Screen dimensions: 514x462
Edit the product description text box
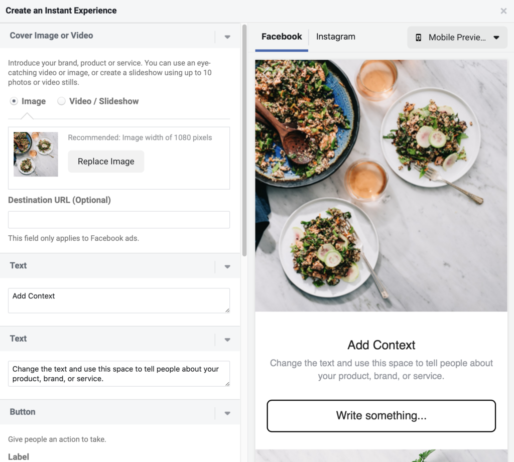(118, 373)
